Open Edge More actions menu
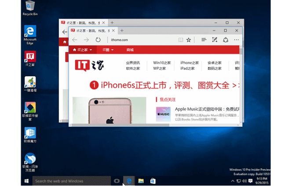 (x=237, y=40)
